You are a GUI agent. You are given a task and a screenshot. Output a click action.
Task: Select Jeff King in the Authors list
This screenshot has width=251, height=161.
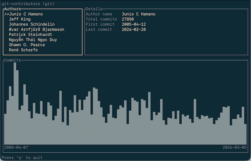click(19, 19)
